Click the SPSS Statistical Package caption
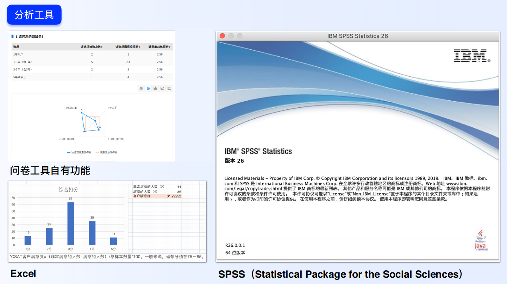Viewport: 507px width, 284px height. coord(340,274)
